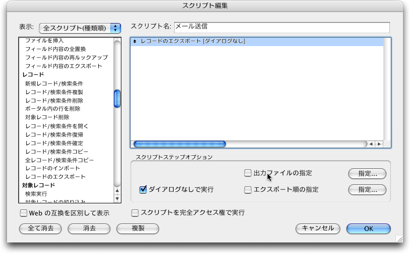Check Web の互換を区別して表示
Viewport: 410px width, 254px height.
coord(24,213)
